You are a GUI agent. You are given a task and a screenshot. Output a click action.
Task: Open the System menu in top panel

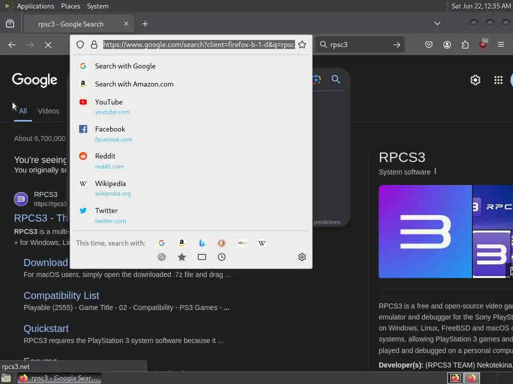pyautogui.click(x=98, y=6)
